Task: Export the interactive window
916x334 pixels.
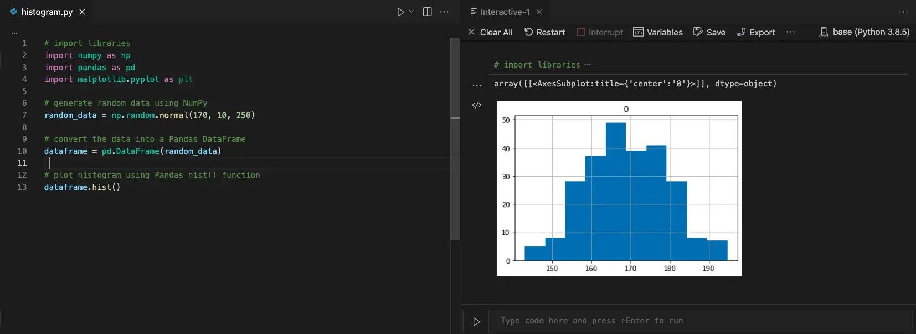Action: coord(756,32)
